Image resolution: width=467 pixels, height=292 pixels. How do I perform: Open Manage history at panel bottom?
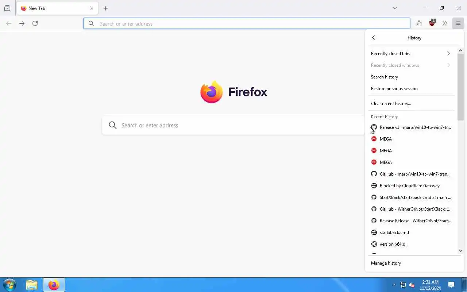pos(414,263)
